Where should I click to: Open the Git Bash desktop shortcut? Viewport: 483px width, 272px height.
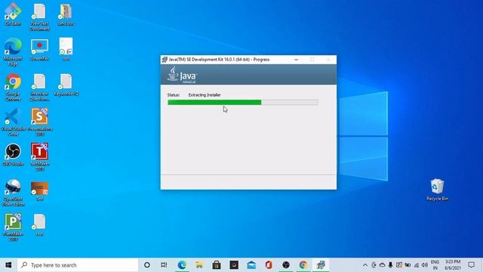[x=13, y=14]
